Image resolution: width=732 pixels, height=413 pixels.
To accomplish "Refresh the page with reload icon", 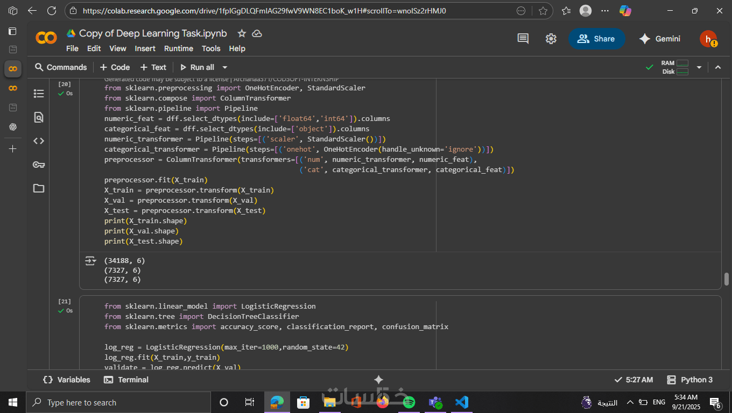I will [52, 11].
